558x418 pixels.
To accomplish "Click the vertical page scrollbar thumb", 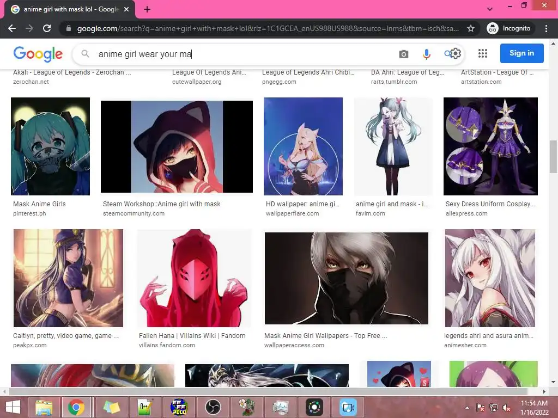I will 553,156.
